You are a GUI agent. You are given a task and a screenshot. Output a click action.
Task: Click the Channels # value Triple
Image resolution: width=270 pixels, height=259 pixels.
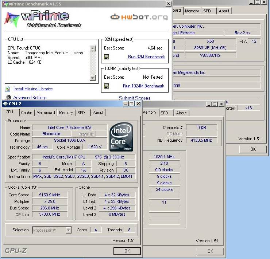[x=201, y=127]
